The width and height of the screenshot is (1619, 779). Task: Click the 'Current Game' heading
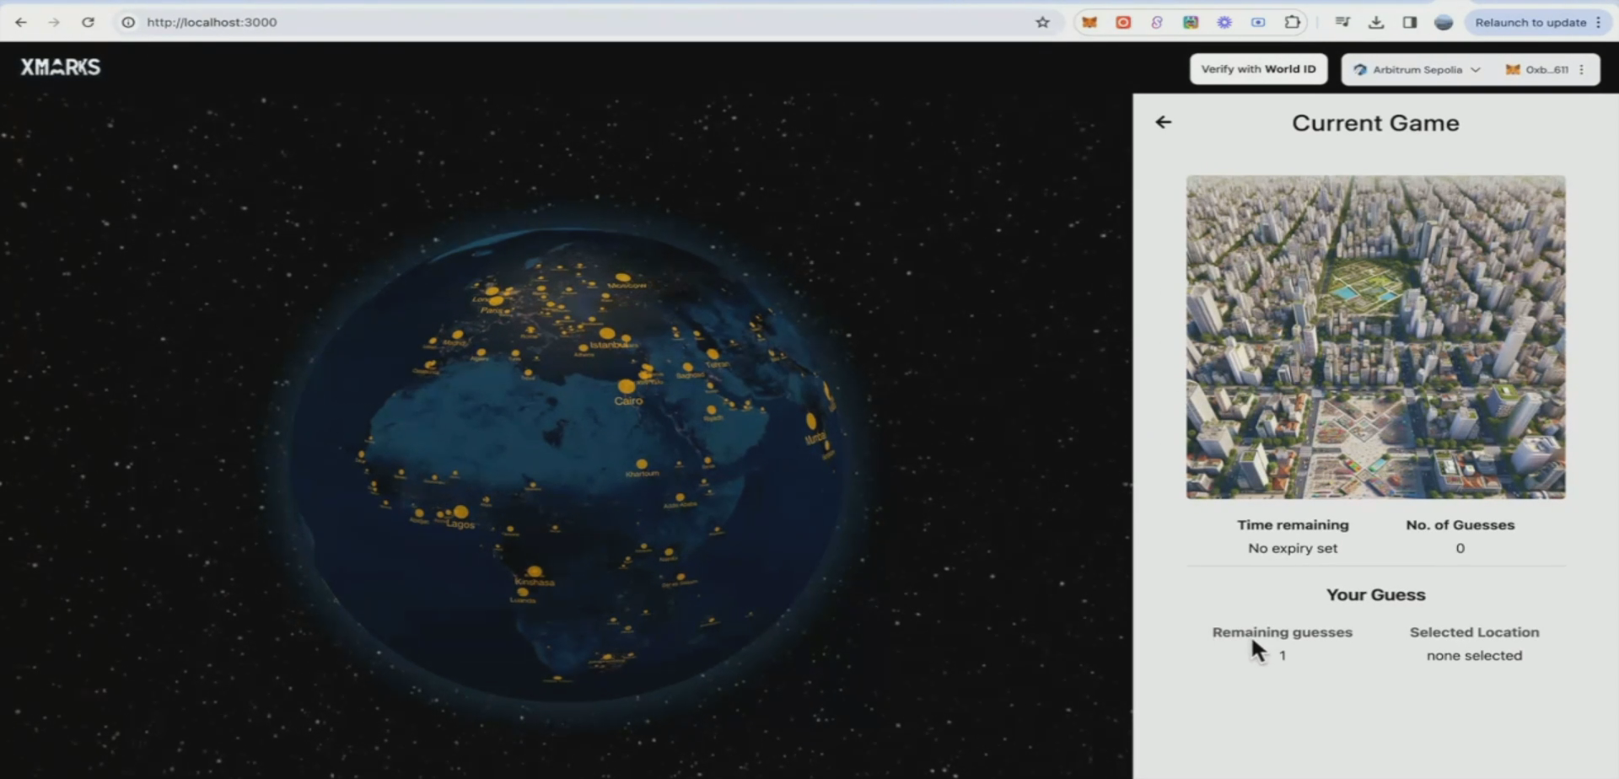(1375, 123)
